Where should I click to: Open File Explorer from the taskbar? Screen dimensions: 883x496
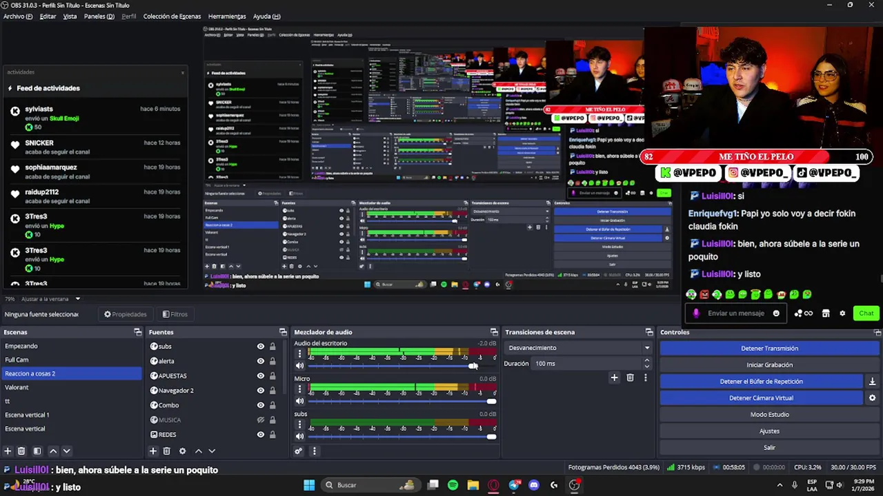[473, 485]
